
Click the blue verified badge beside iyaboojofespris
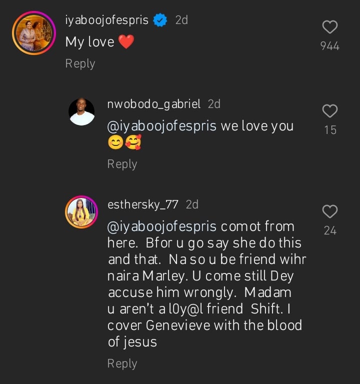coord(159,20)
